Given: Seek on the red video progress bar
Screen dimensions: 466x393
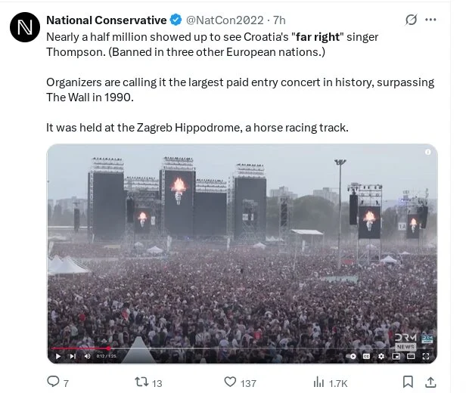Looking at the screenshot, I should click(82, 348).
